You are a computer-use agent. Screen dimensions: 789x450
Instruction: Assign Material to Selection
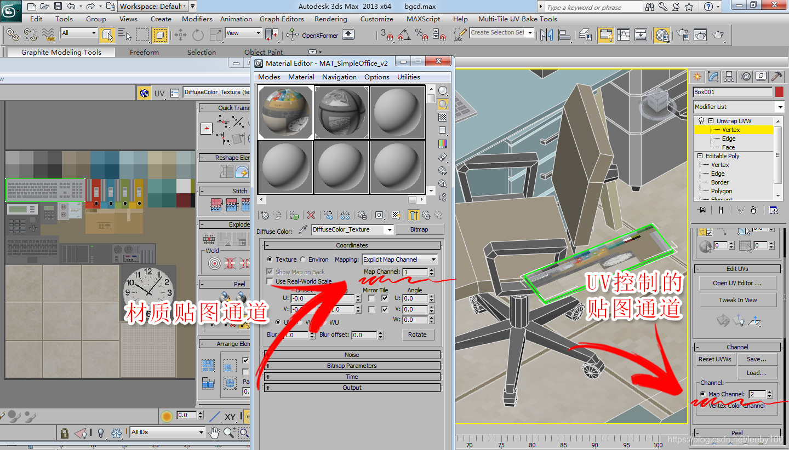pyautogui.click(x=294, y=215)
